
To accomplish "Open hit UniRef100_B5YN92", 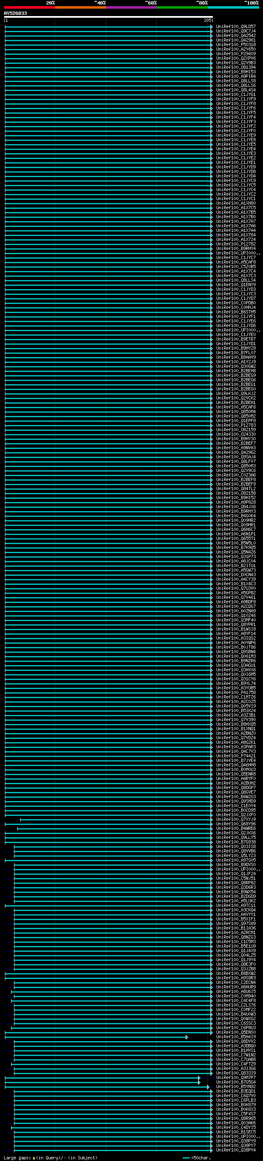I will click(x=236, y=1086).
